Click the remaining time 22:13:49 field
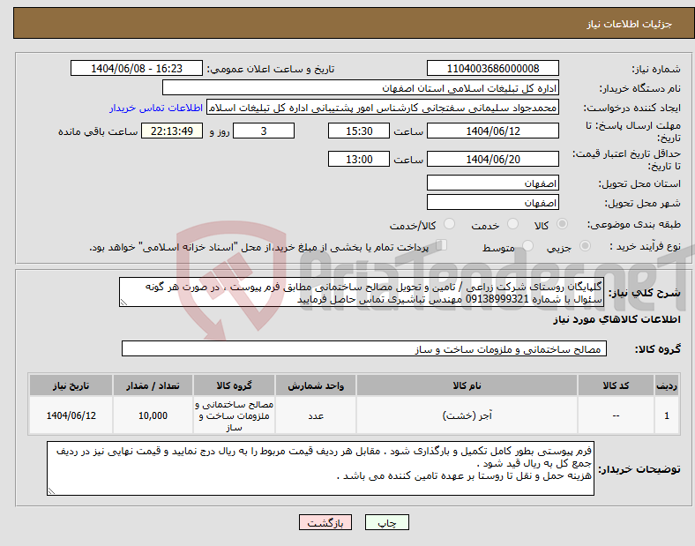695x546 pixels. pyautogui.click(x=172, y=131)
